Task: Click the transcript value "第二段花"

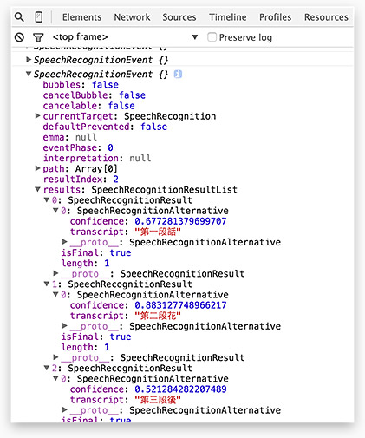Action: pyautogui.click(x=158, y=316)
